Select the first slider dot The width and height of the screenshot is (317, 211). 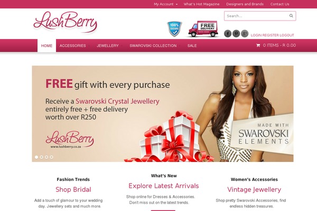point(36,157)
